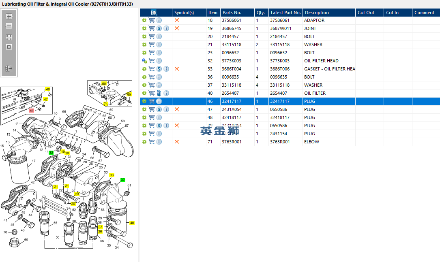Click S icon for GASKET item 33
The height and width of the screenshot is (262, 440).
tap(159, 69)
